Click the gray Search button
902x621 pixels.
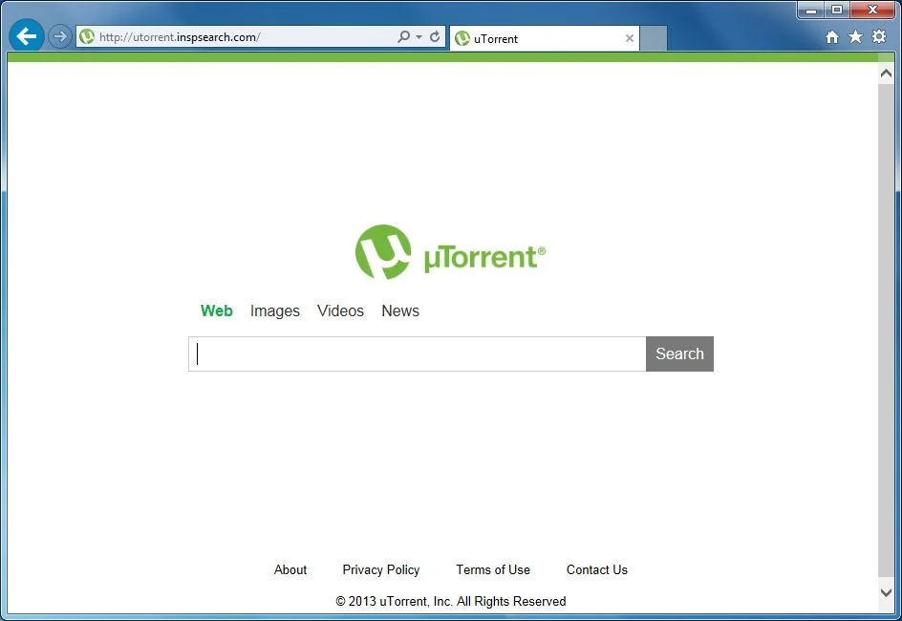point(679,353)
